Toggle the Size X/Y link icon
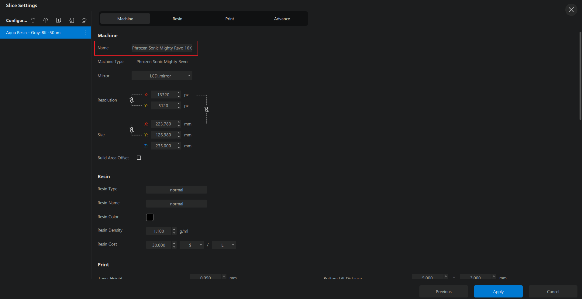582x299 pixels. [132, 130]
